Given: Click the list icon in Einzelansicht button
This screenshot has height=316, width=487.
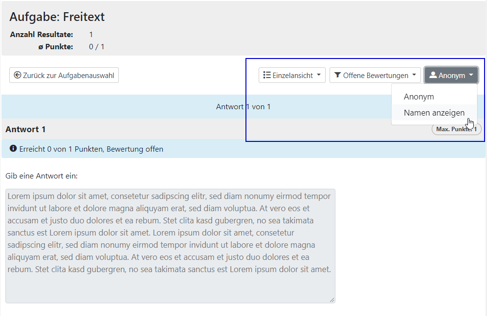Looking at the screenshot, I should (267, 75).
